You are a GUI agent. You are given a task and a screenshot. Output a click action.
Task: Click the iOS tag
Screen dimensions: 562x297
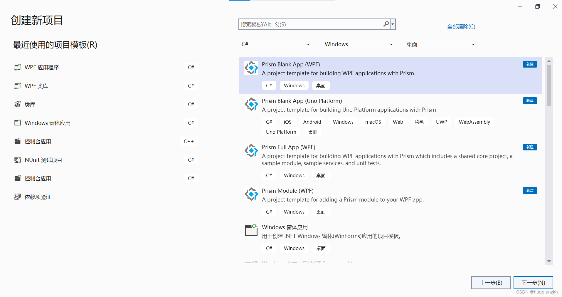tap(287, 122)
